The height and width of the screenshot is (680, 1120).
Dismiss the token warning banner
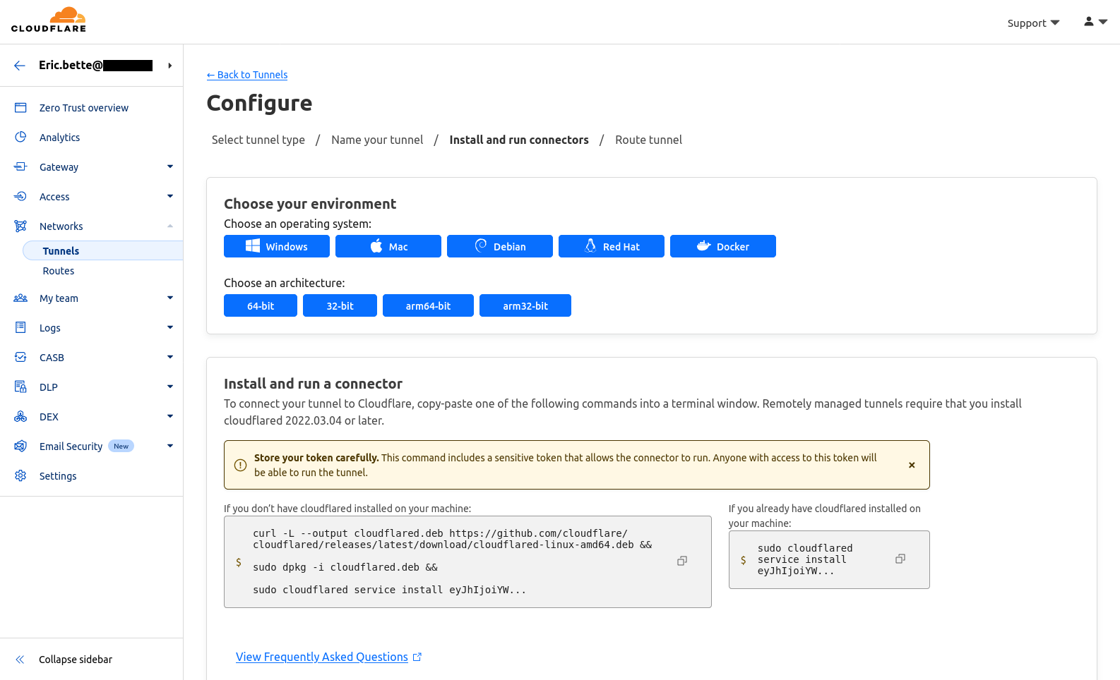click(x=912, y=465)
